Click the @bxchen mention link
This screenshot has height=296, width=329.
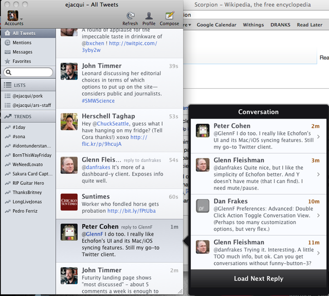(x=93, y=43)
